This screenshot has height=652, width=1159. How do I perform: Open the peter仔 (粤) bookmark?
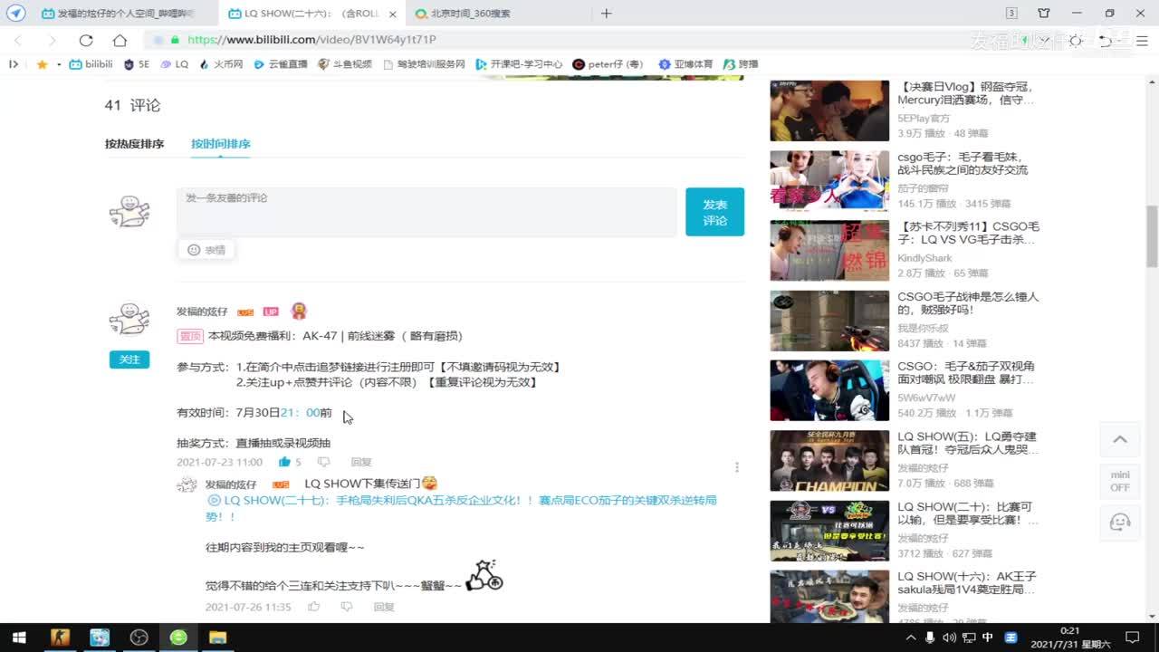(608, 64)
